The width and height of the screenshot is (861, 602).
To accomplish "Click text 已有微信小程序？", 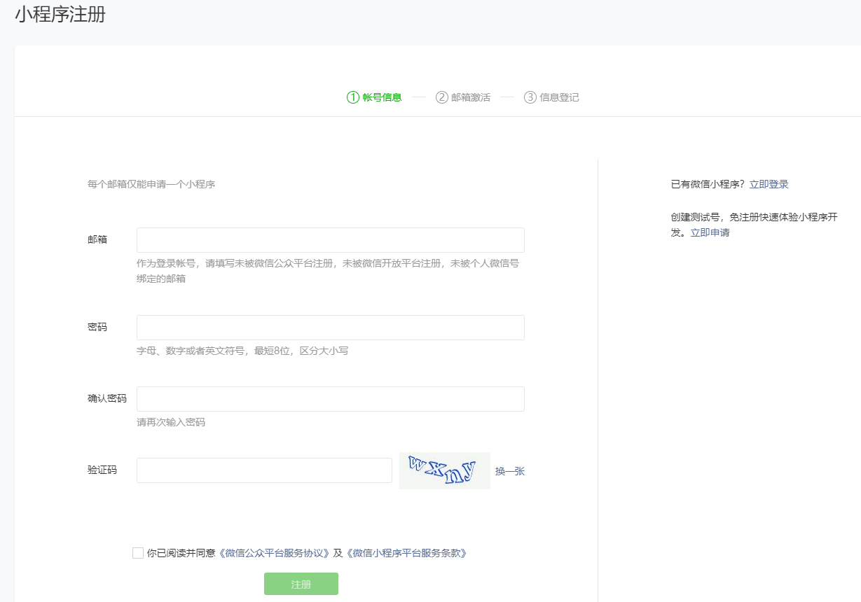I will [x=708, y=184].
